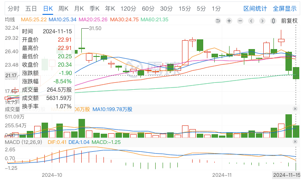
Task: Click the undo reset arrow icon
Action: tap(218, 21)
